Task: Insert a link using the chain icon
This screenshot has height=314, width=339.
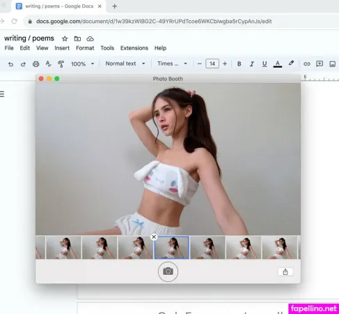Action: tap(307, 63)
